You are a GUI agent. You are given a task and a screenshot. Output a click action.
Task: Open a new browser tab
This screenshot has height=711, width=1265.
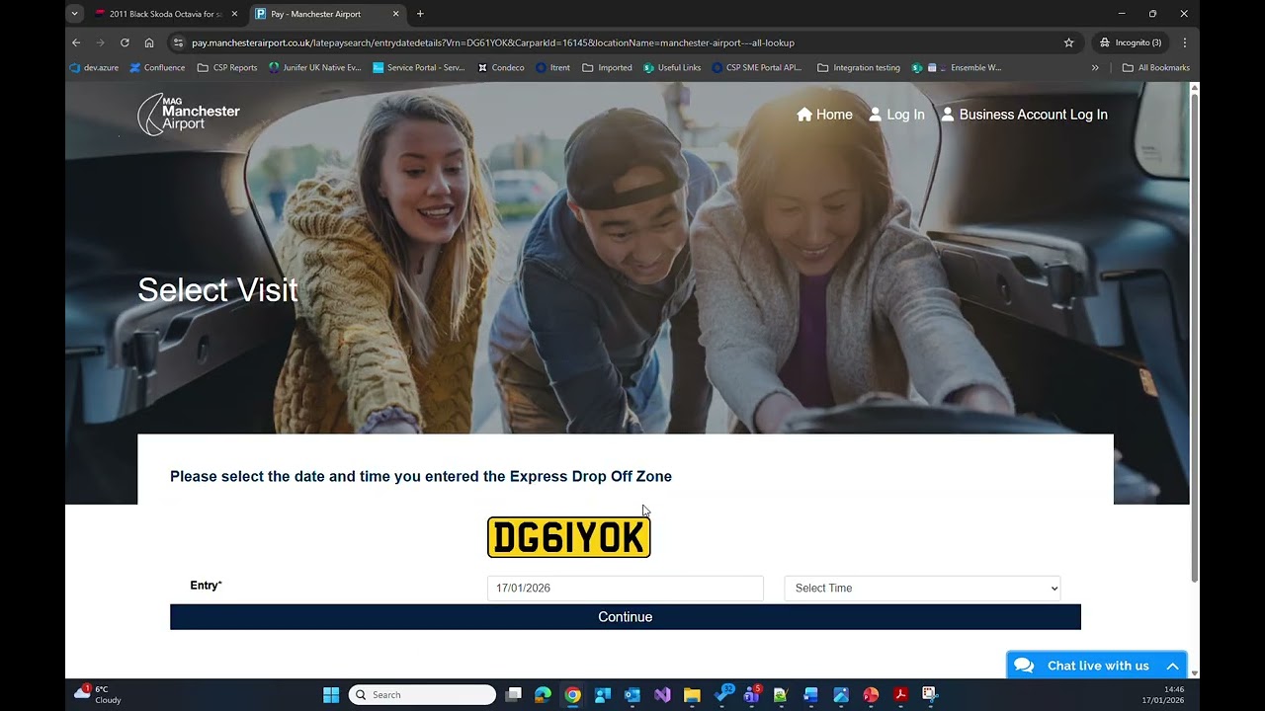pos(420,14)
